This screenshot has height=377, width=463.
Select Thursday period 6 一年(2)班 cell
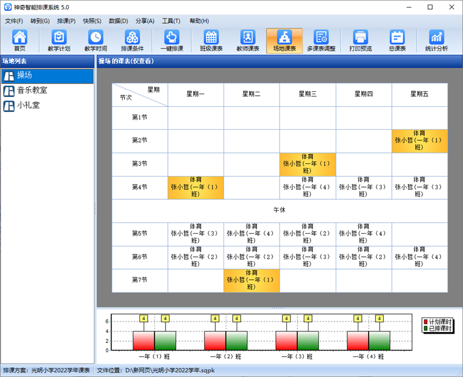(x=364, y=257)
